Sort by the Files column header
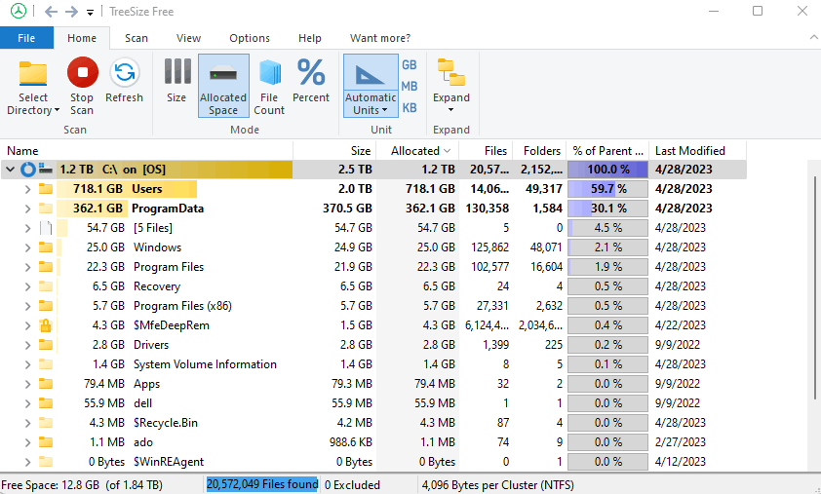This screenshot has width=821, height=494. click(486, 151)
